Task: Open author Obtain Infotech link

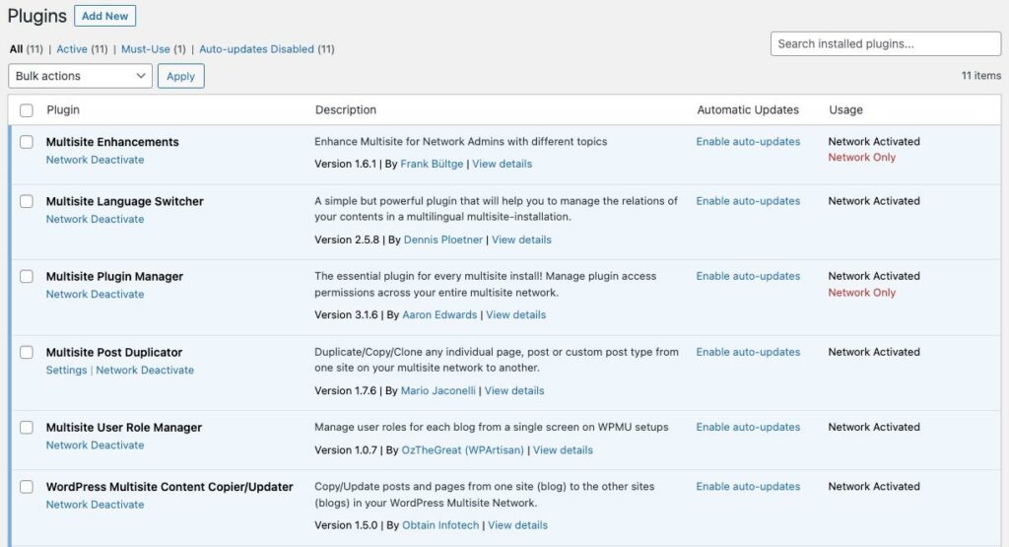Action: tap(440, 525)
